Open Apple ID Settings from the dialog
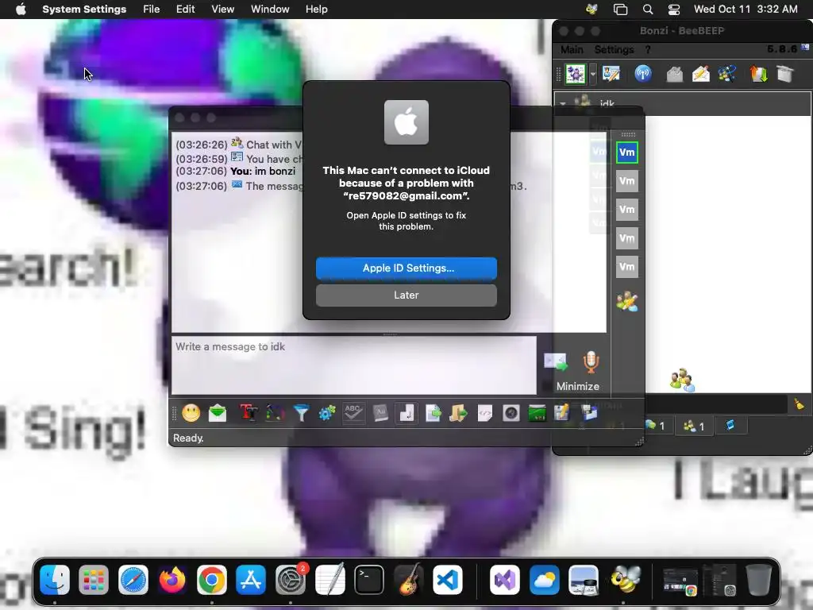 point(406,268)
